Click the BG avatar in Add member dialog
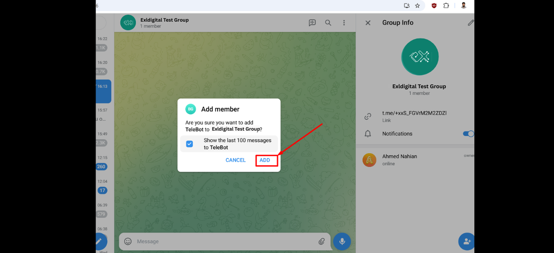The height and width of the screenshot is (253, 554). click(190, 109)
